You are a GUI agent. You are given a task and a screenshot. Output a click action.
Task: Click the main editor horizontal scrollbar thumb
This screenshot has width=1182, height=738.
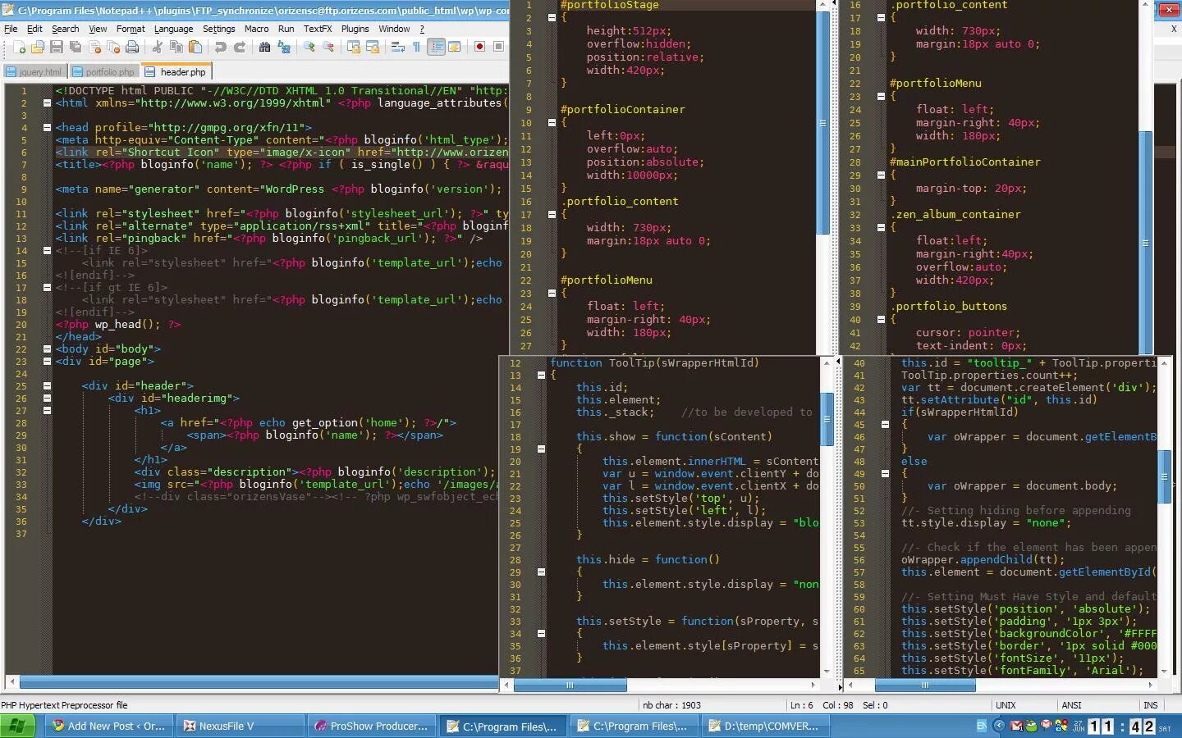click(x=259, y=682)
